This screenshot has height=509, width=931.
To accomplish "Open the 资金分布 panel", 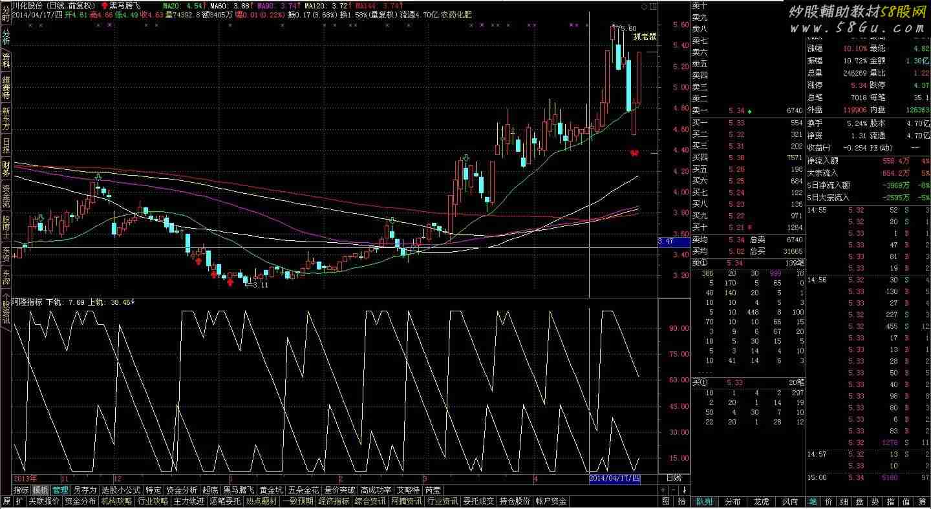I will coord(81,501).
